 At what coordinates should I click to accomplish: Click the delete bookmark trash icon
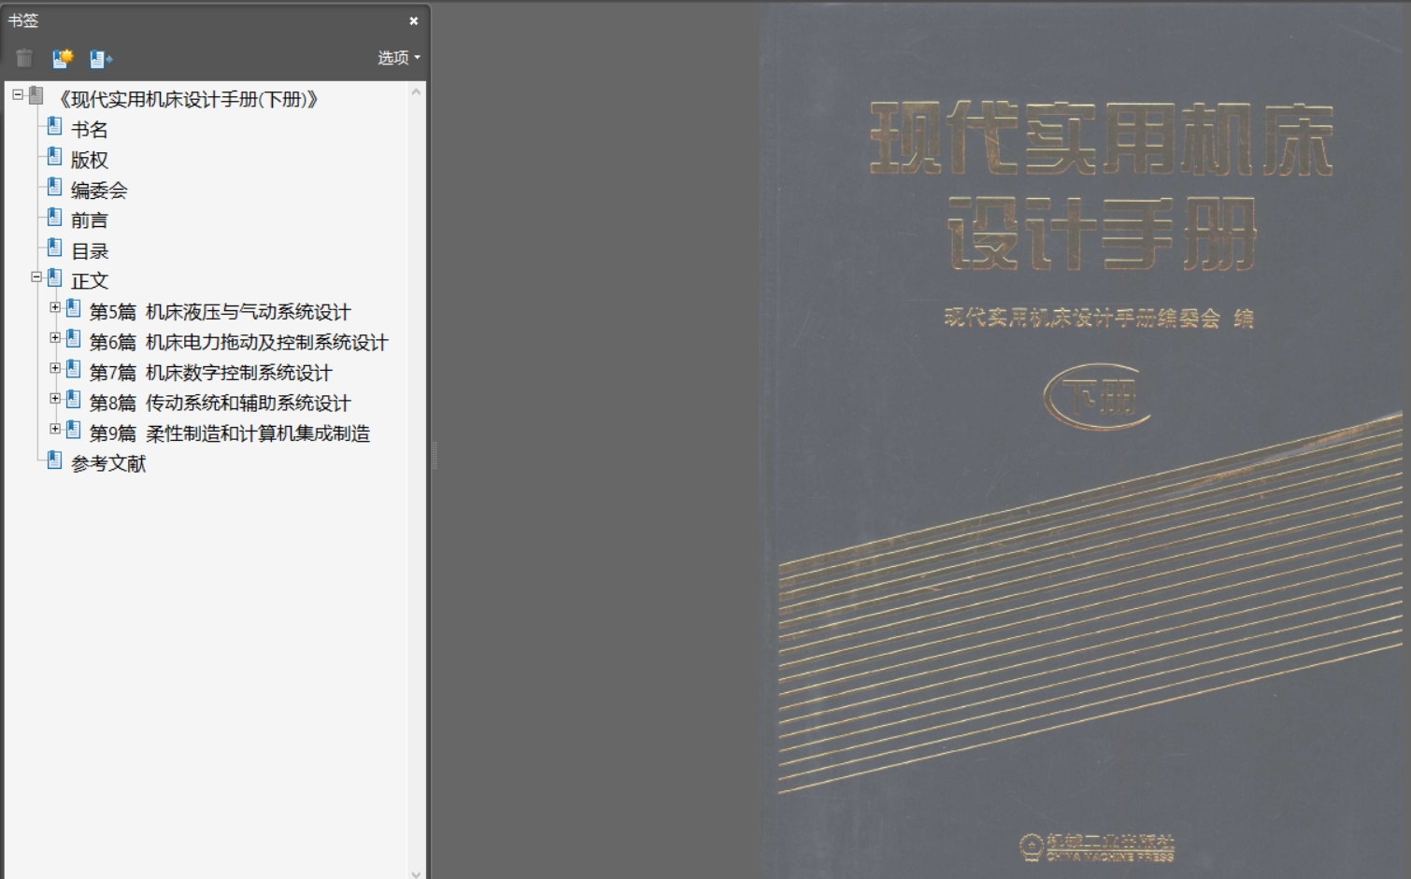coord(24,59)
